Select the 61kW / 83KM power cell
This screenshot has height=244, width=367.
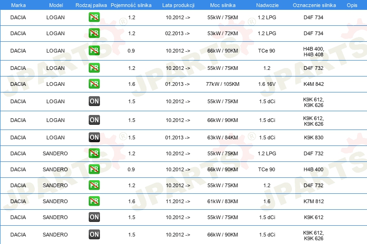click(222, 201)
